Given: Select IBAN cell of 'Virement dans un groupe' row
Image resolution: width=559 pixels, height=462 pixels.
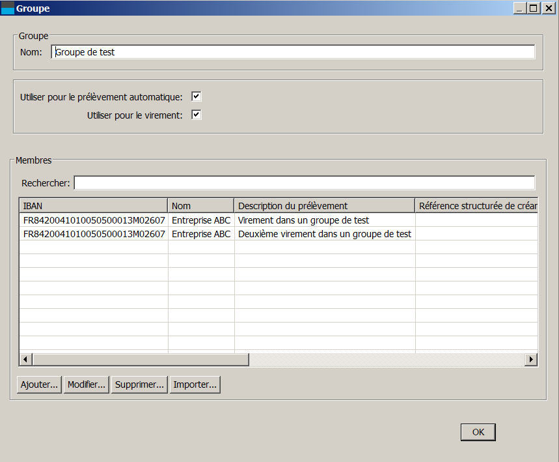Looking at the screenshot, I should 94,220.
